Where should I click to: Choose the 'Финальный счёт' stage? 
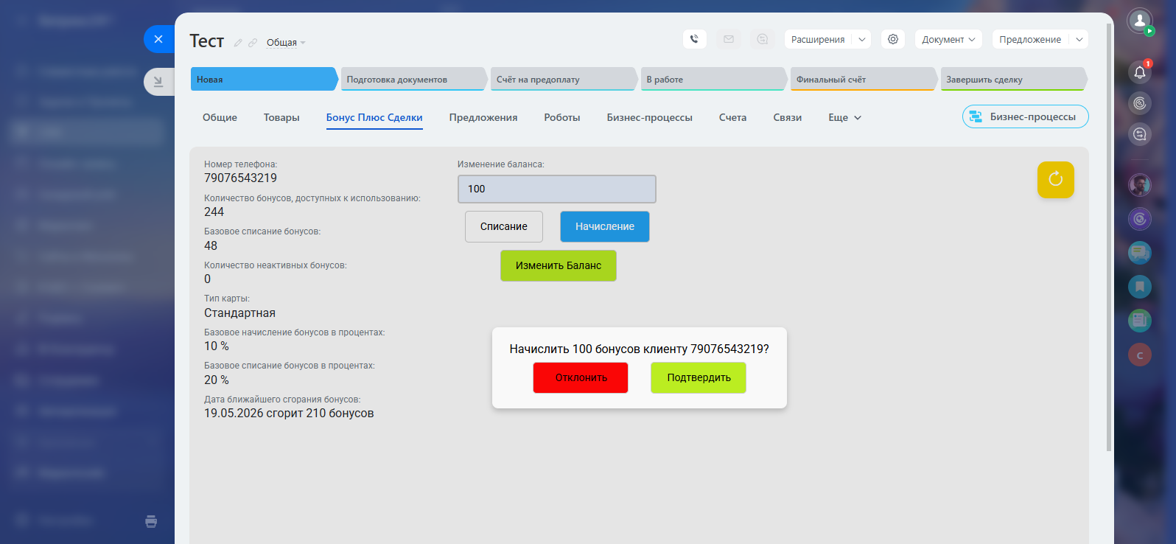pos(864,79)
